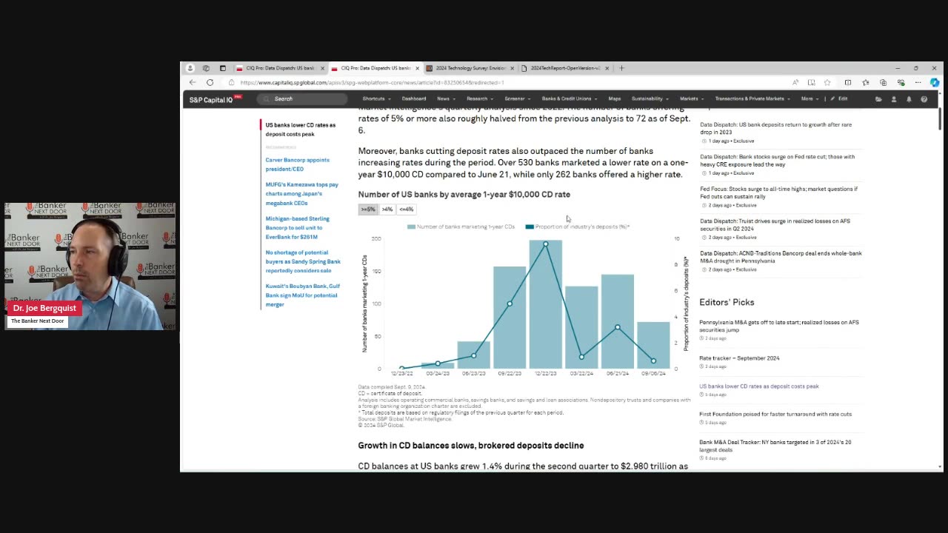The height and width of the screenshot is (533, 948).
Task: Open the Dashboard menu item
Action: coord(413,98)
